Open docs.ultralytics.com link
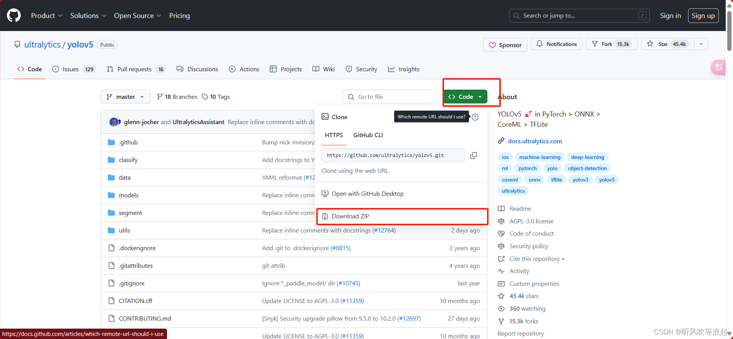The image size is (733, 339). click(x=535, y=141)
